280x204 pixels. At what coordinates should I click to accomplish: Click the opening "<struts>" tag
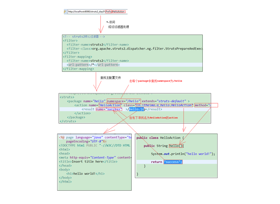(67, 97)
